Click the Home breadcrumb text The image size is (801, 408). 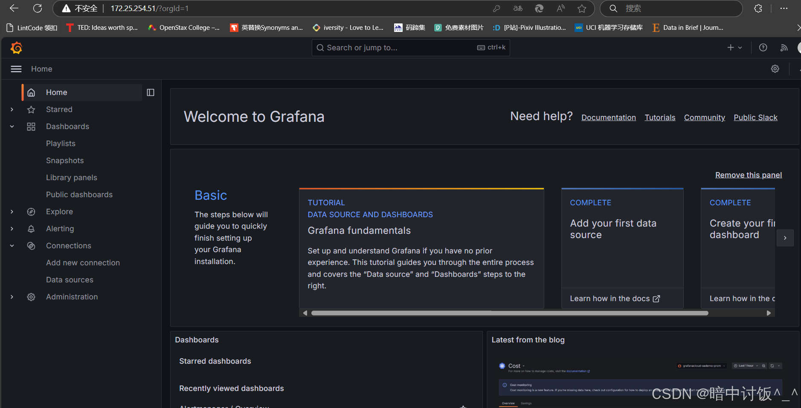pyautogui.click(x=42, y=69)
